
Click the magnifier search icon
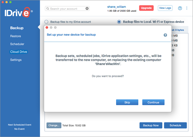point(48,9)
